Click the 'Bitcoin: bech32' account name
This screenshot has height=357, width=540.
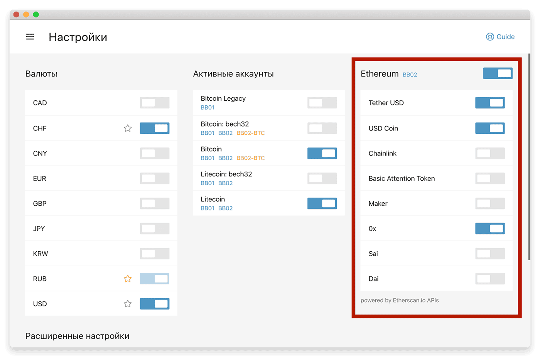[224, 124]
